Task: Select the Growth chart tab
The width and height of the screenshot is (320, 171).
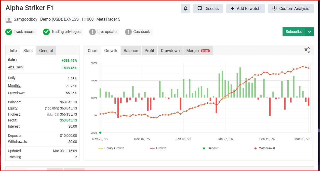Action: 111,51
